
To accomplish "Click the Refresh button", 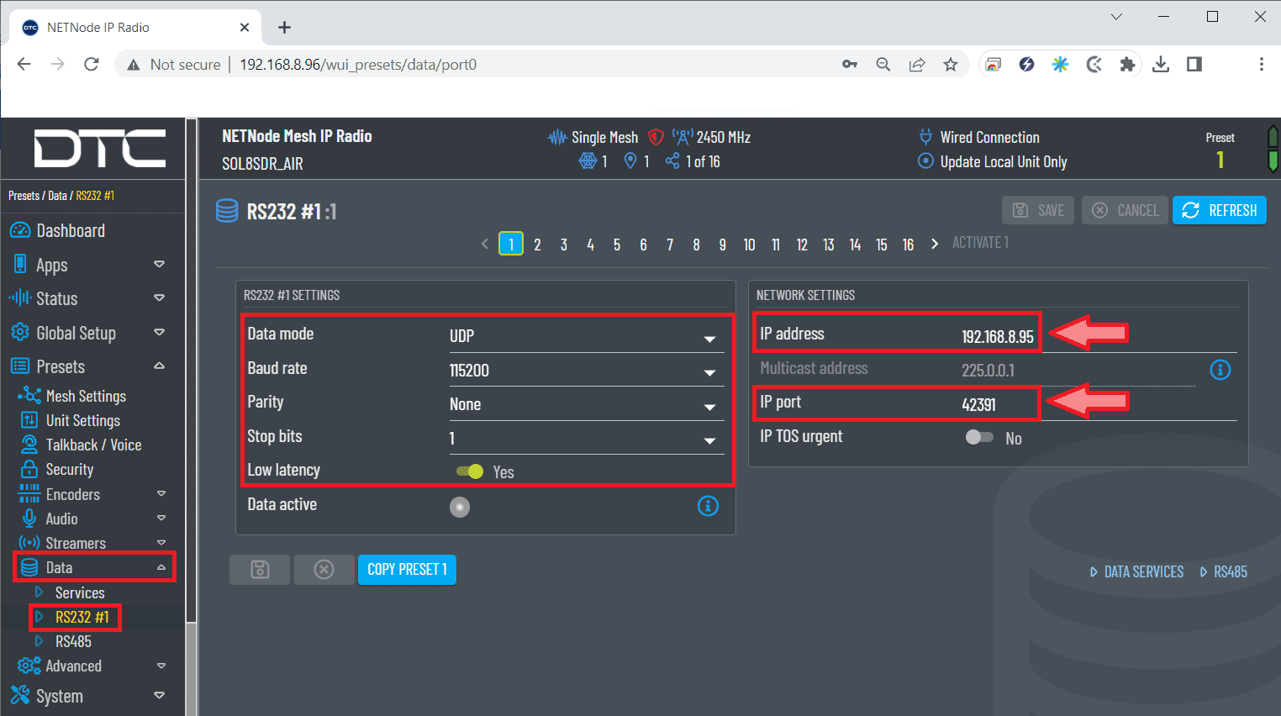I will [1219, 210].
